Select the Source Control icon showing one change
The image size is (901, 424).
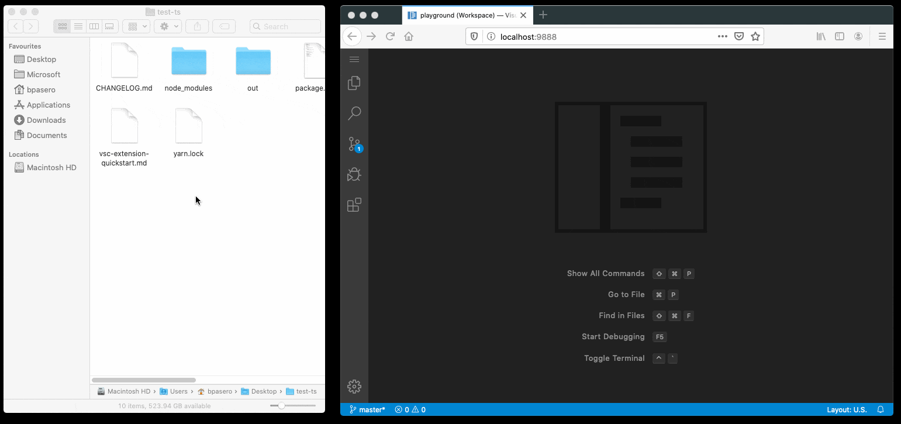click(x=354, y=144)
